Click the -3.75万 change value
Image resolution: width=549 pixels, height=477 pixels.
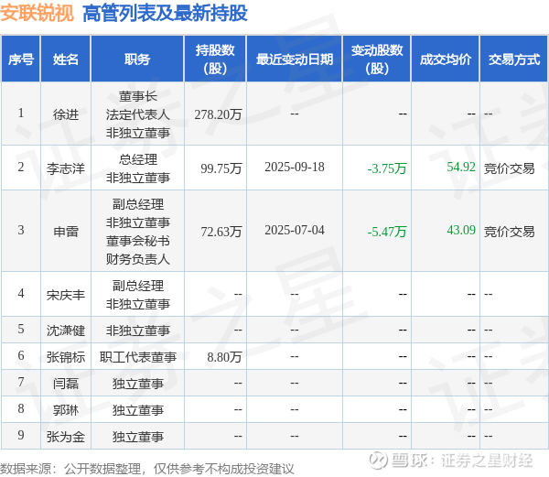pos(387,168)
